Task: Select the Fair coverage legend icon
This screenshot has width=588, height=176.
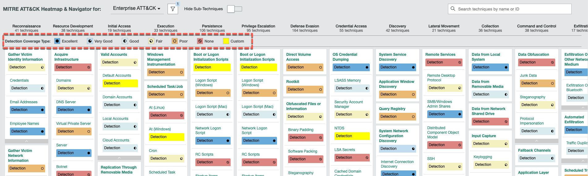Action: (151, 41)
